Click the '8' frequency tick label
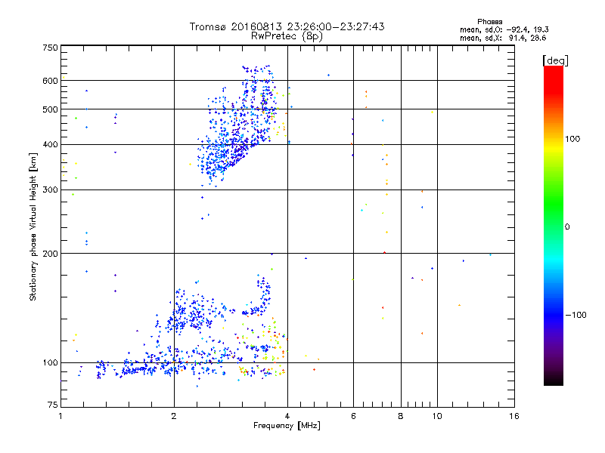The height and width of the screenshot is (453, 605). 401,416
